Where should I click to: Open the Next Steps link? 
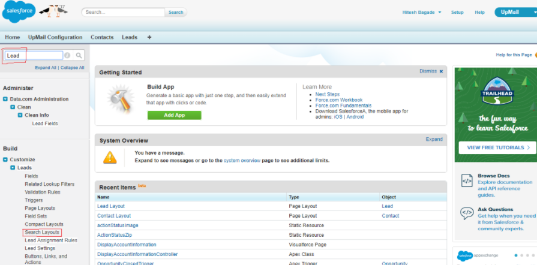click(328, 94)
